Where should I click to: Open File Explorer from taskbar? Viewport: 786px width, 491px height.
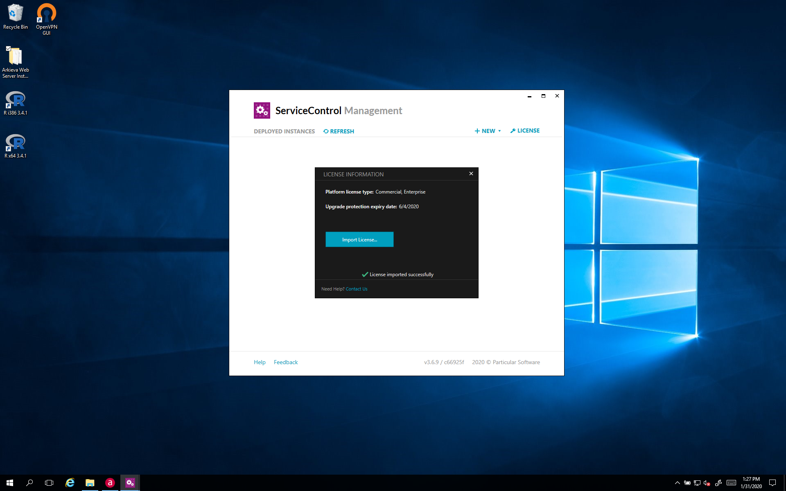click(90, 483)
